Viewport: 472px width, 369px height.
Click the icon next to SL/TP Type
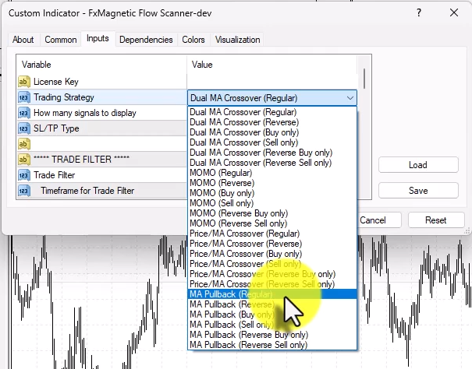click(23, 128)
